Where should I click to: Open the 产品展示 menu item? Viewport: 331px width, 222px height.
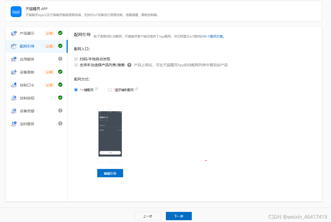36,33
